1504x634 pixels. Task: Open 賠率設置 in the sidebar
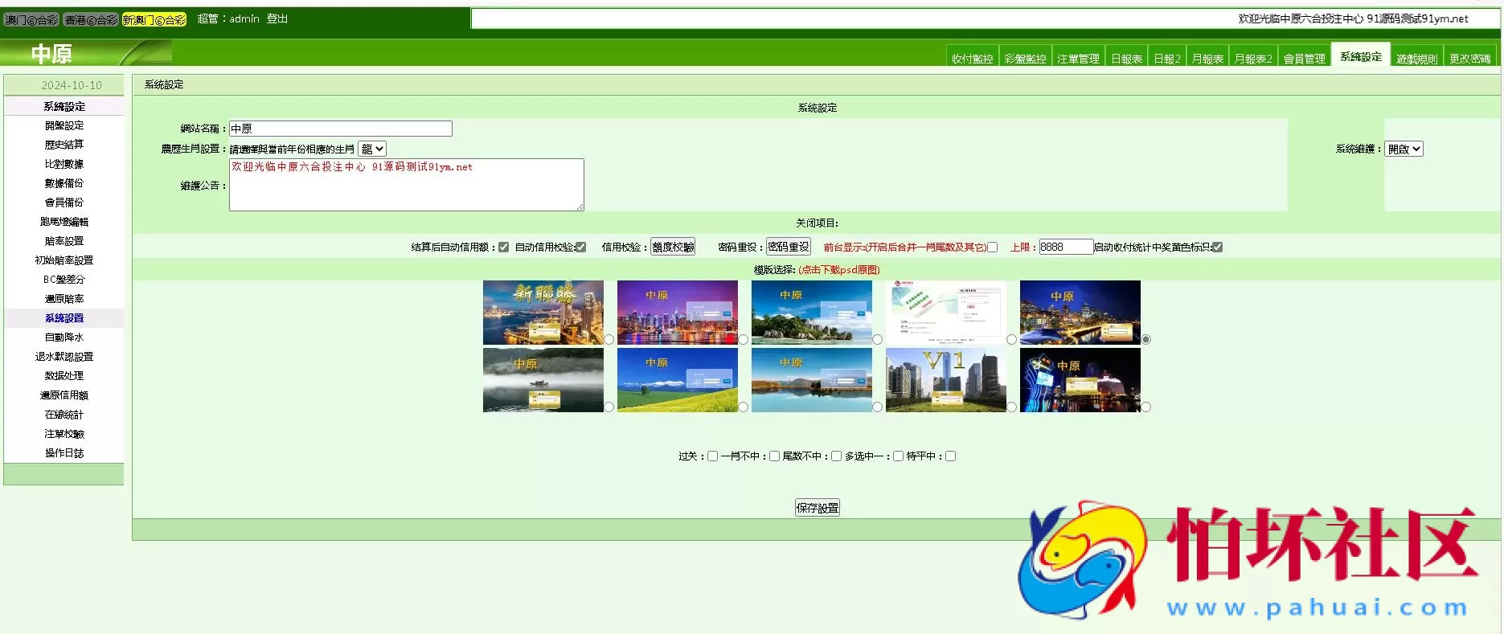[x=64, y=241]
